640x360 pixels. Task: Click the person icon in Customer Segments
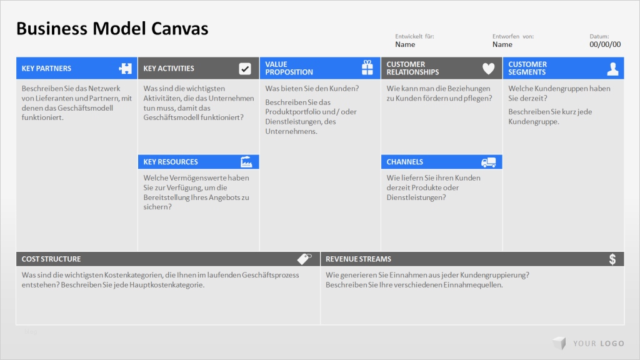[612, 69]
